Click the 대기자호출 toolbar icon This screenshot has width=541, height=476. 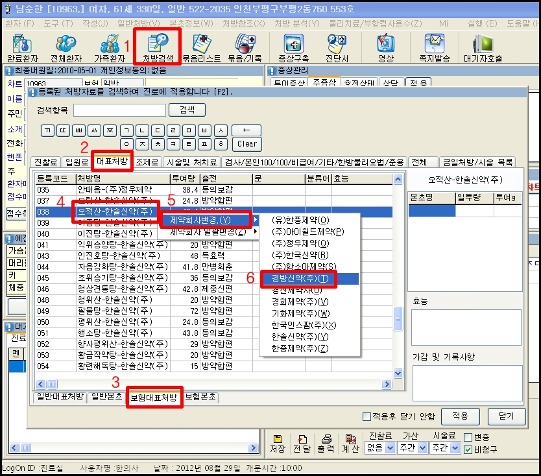(483, 47)
